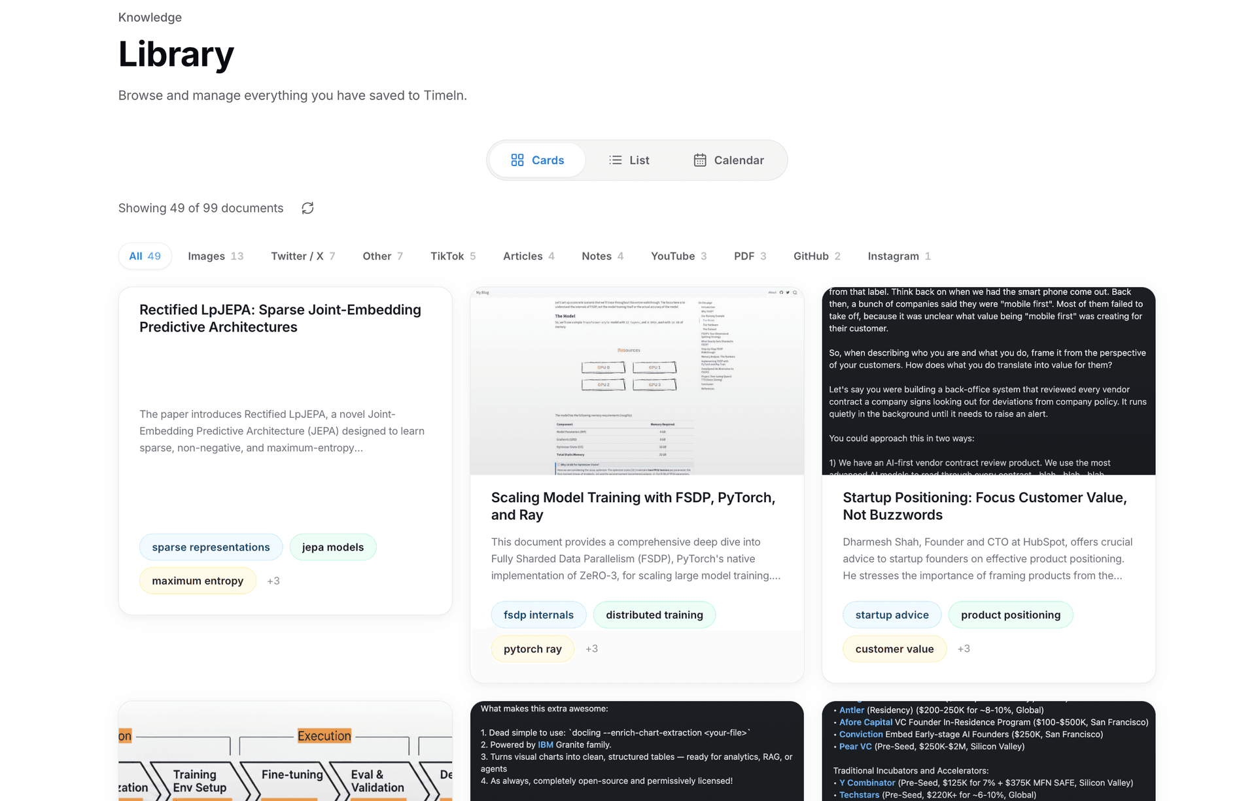The width and height of the screenshot is (1256, 801).
Task: Filter by GitHub
Action: point(817,256)
